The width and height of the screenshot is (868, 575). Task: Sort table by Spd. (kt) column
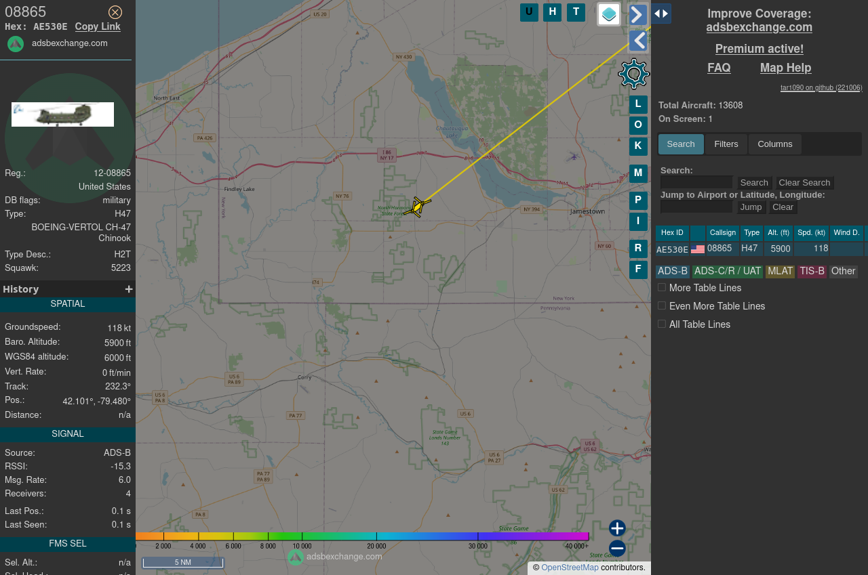click(811, 233)
